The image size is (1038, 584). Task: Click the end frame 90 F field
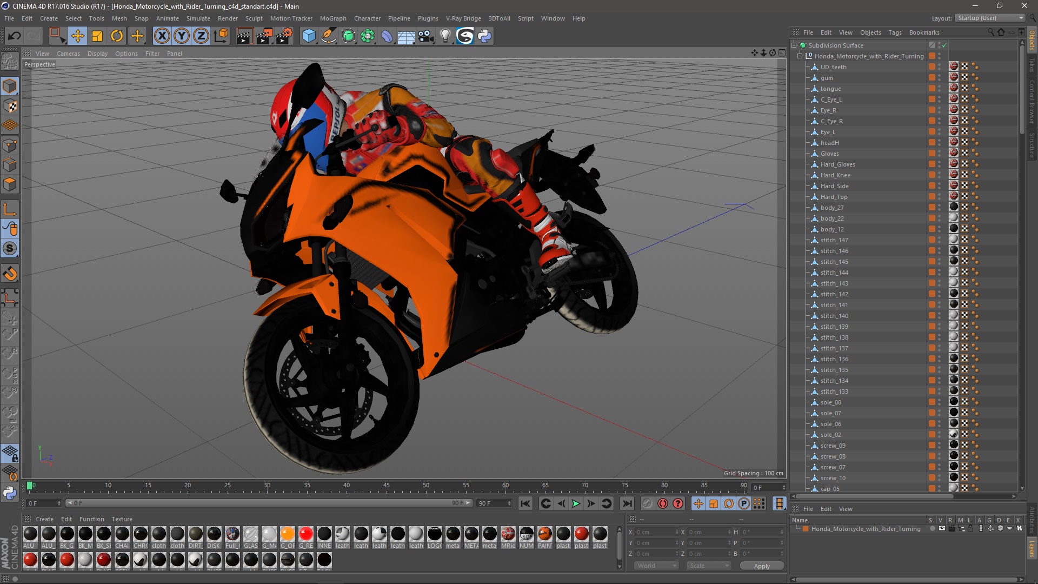tap(494, 503)
